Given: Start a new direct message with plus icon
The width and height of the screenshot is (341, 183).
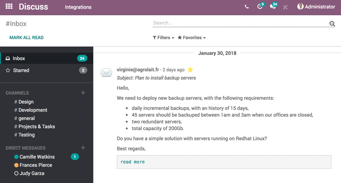Looking at the screenshot, I should click(83, 148).
